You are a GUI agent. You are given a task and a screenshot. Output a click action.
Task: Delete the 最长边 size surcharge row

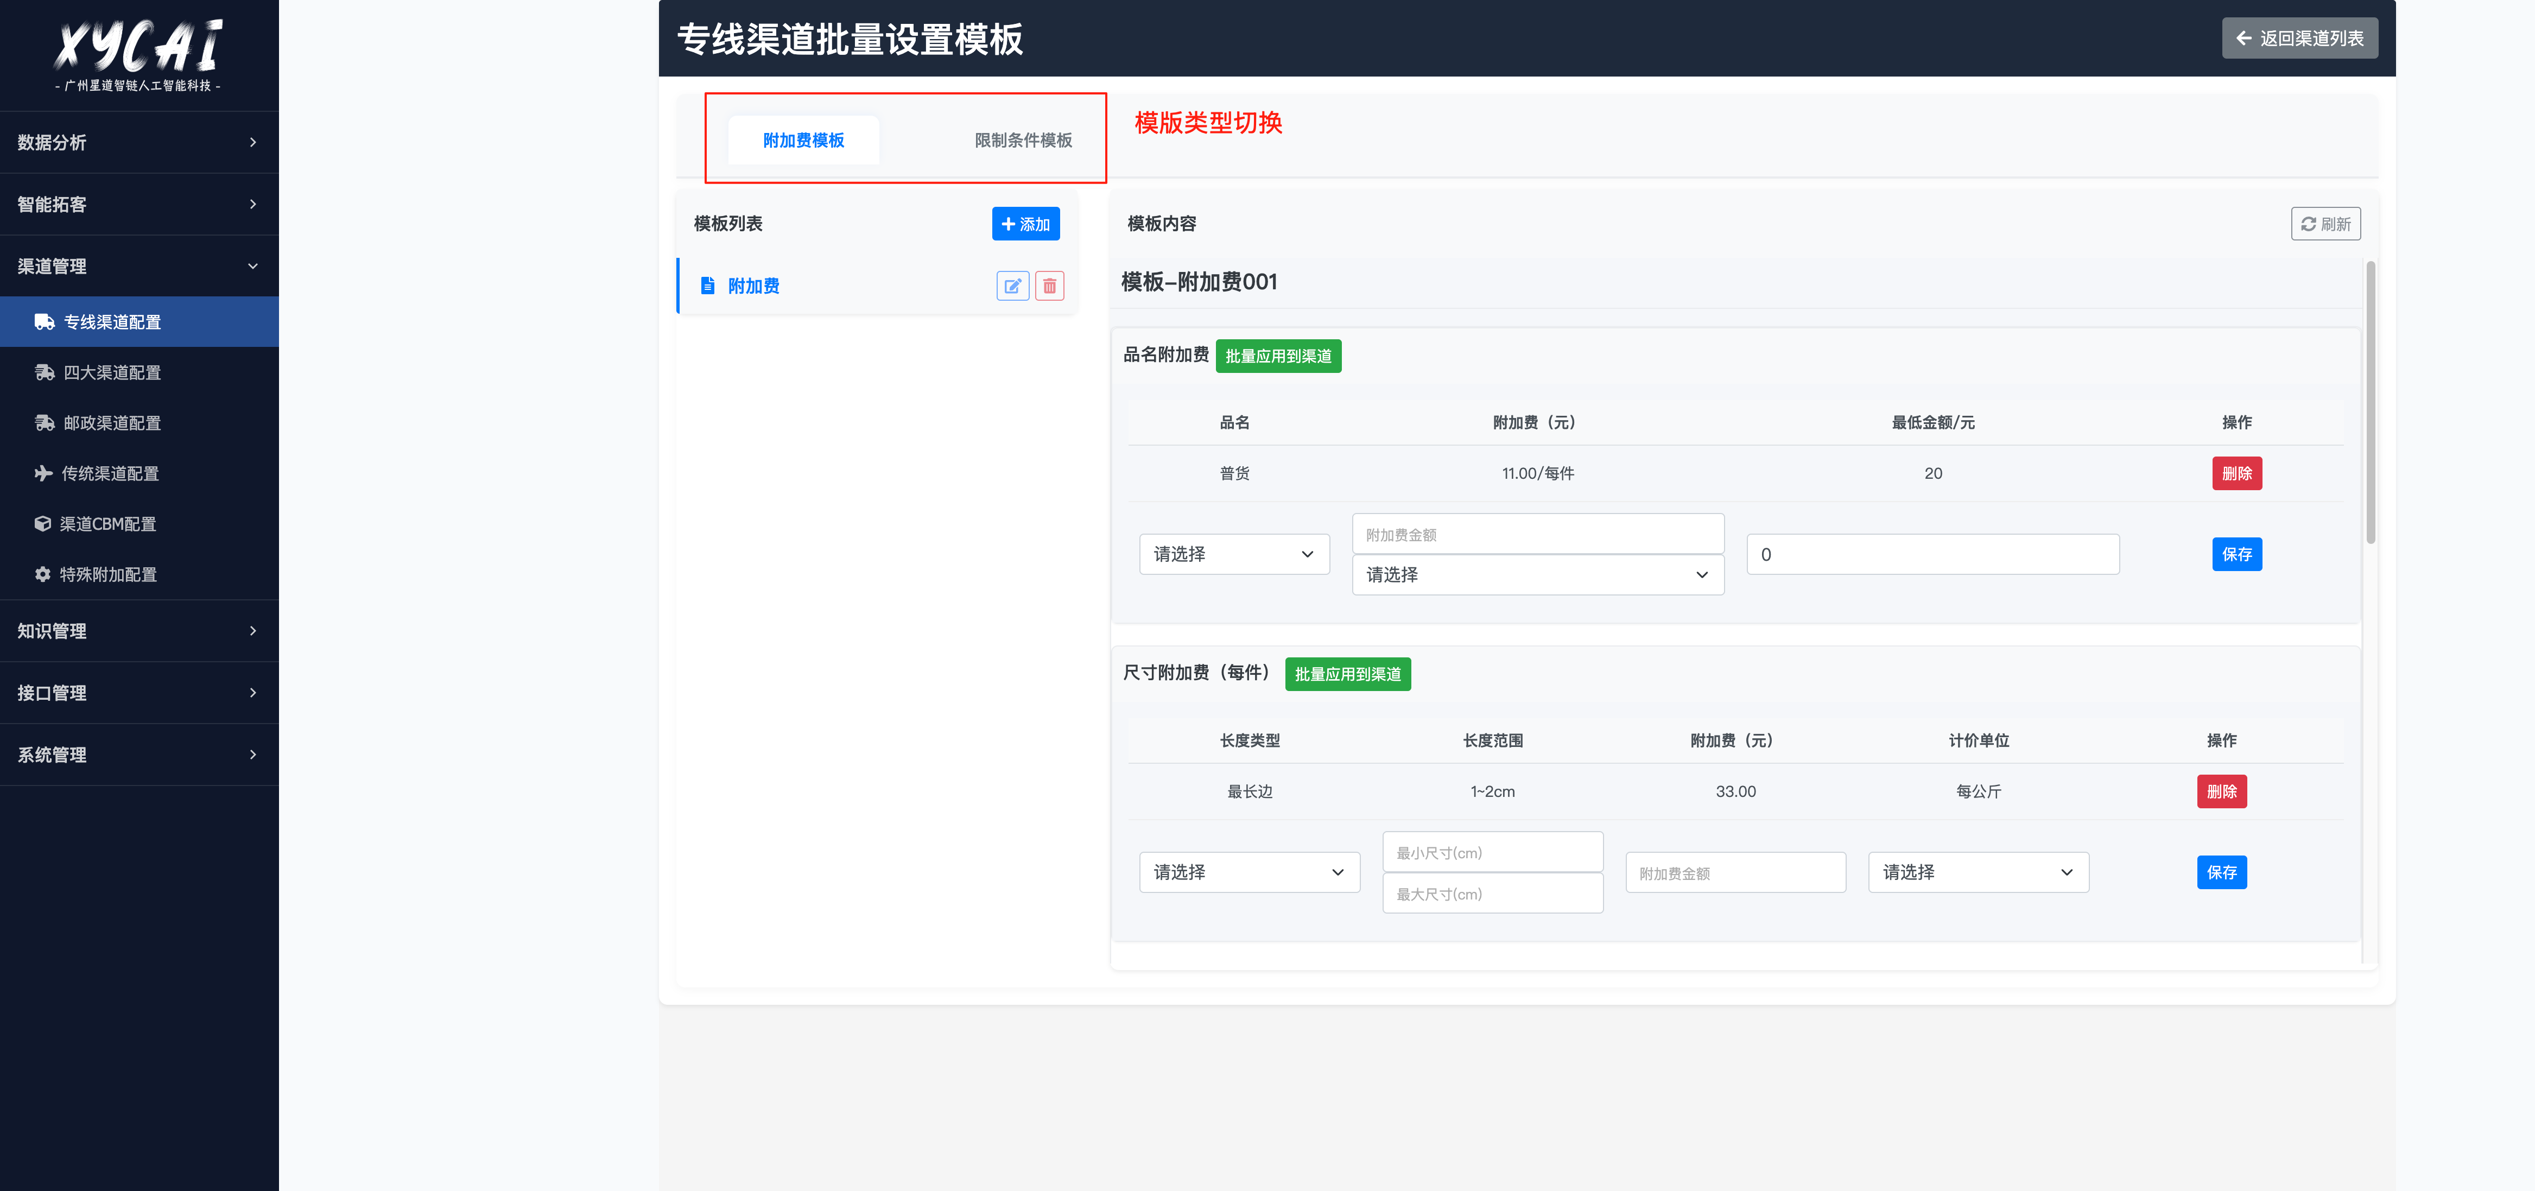point(2221,791)
